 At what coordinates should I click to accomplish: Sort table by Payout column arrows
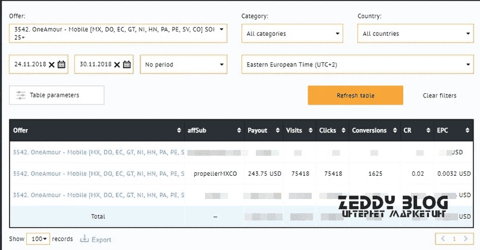click(278, 130)
